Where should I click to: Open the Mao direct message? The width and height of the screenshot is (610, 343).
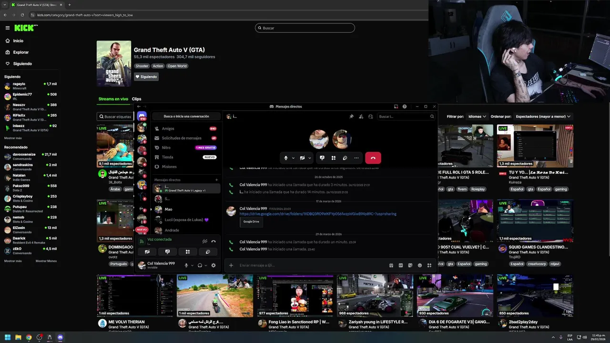[186, 209]
